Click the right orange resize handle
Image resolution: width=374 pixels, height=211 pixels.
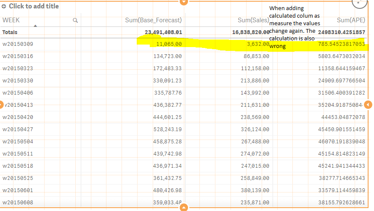click(369, 104)
